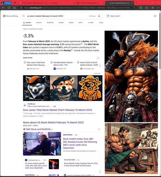This screenshot has width=161, height=177.
Task: Switch to the Copilot tab
Action: [39, 23]
